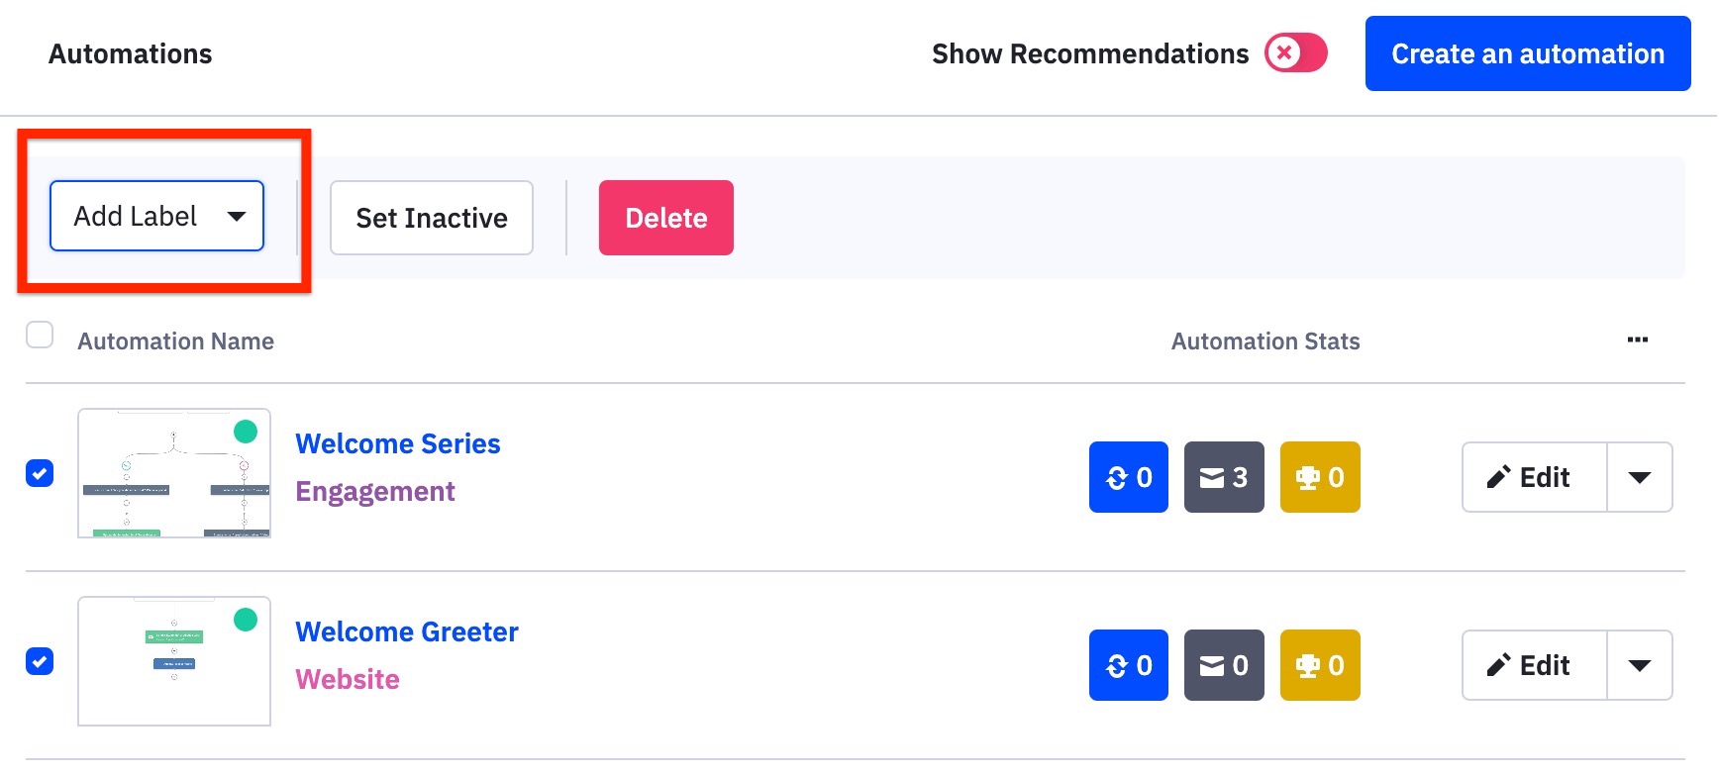
Task: Click the Welcome Greeter workflow thumbnail
Action: point(173,660)
